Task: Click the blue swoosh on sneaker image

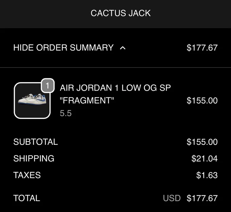Action: pyautogui.click(x=39, y=100)
